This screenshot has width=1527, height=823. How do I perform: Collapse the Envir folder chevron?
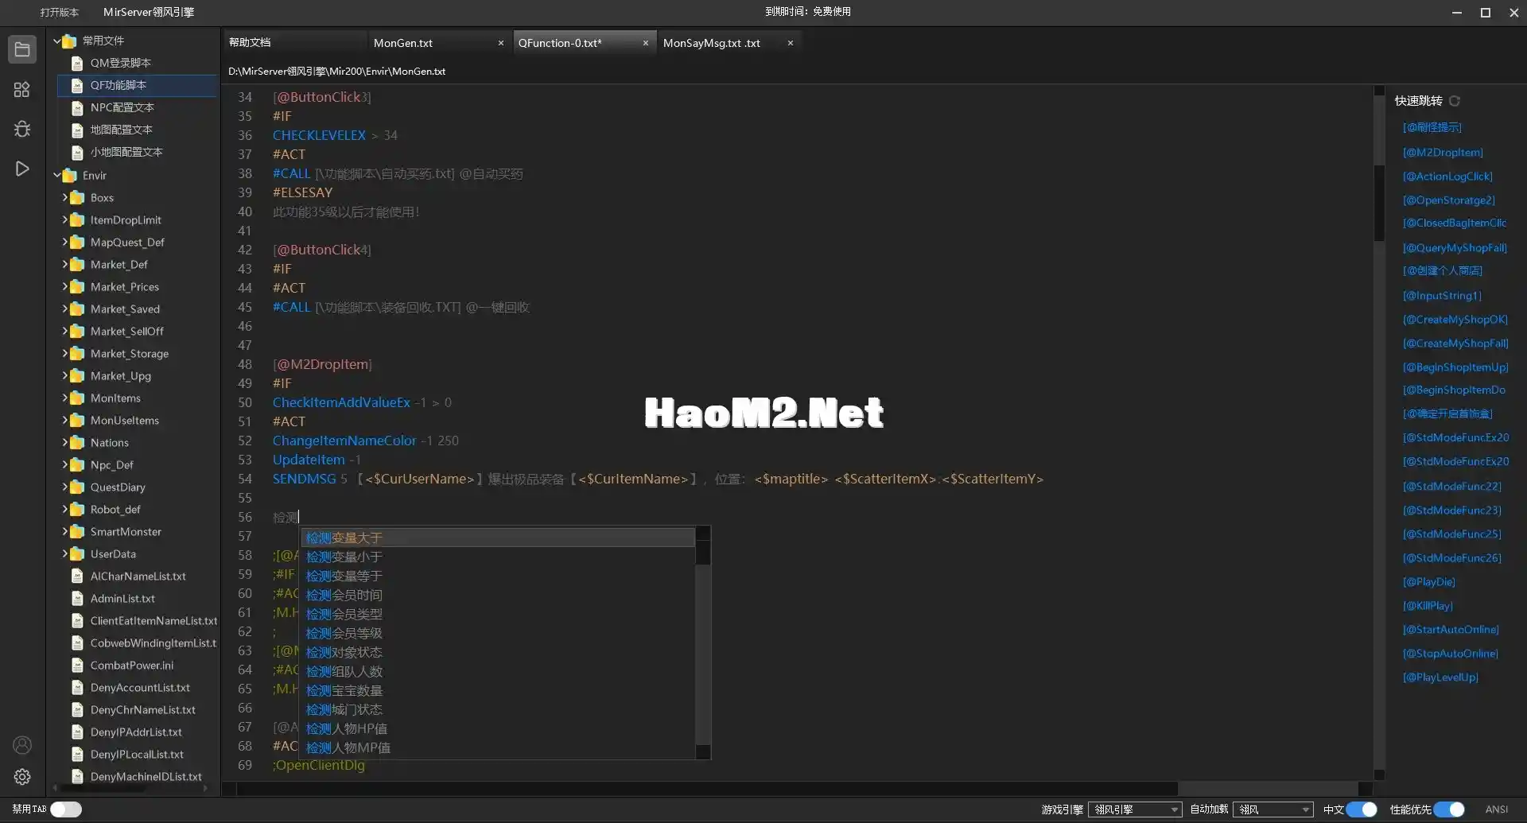57,175
